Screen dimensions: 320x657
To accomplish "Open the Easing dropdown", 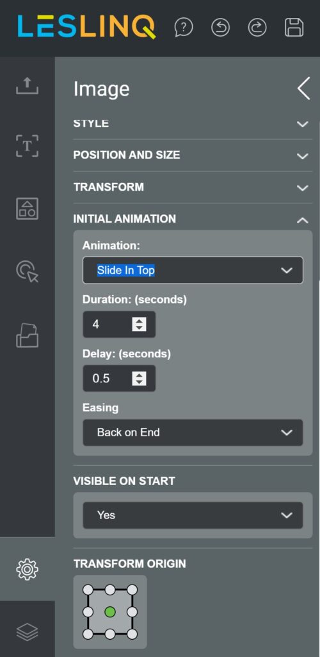I will [x=193, y=432].
